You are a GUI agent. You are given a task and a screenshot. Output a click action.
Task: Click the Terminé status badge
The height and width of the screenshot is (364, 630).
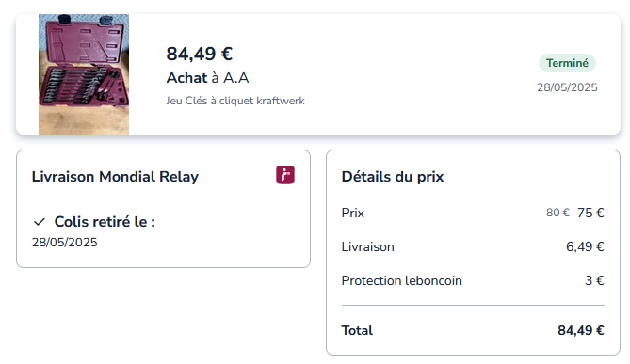tap(567, 63)
